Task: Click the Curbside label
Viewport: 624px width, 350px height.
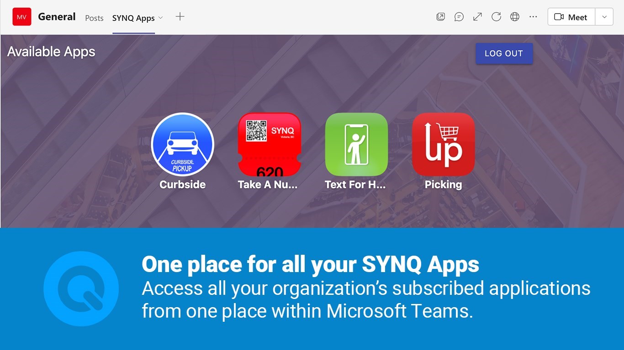Action: click(183, 185)
